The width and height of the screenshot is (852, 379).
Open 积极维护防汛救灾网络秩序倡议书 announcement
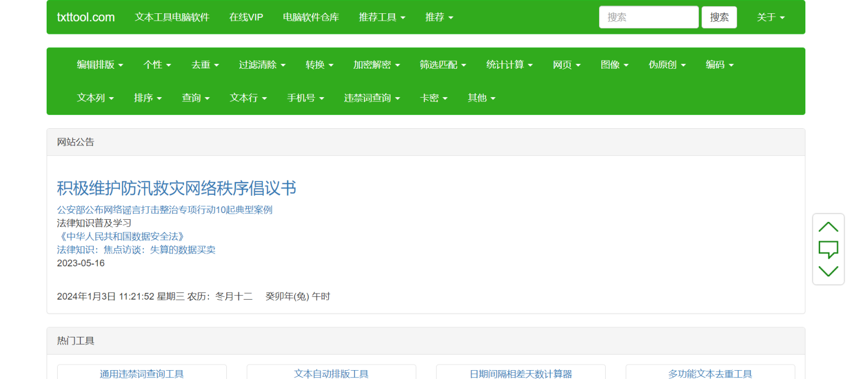coord(176,189)
